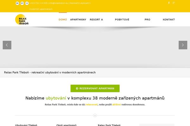Click the REZERVOVAT APARTMÁN button
Screen dimensions: 190x126
tap(95, 89)
